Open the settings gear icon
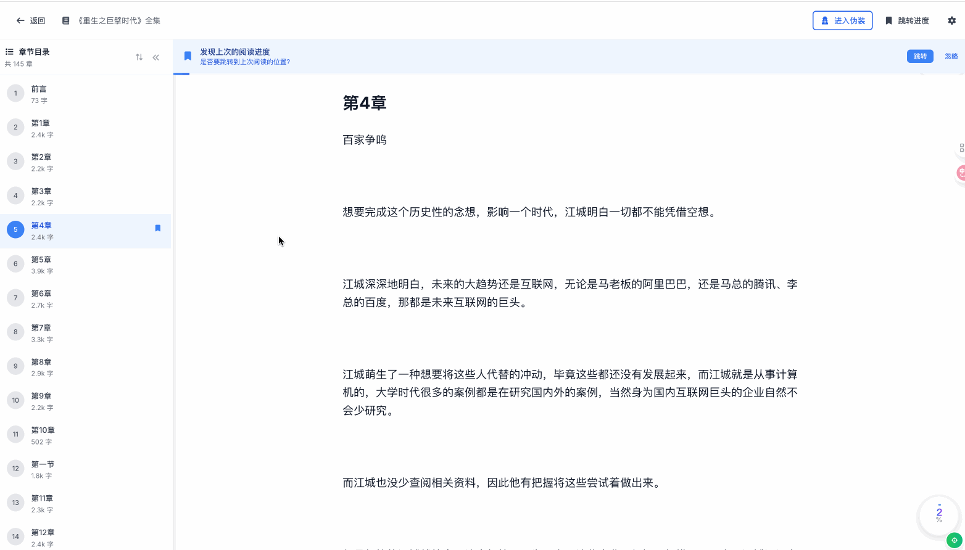The image size is (965, 550). pyautogui.click(x=951, y=20)
